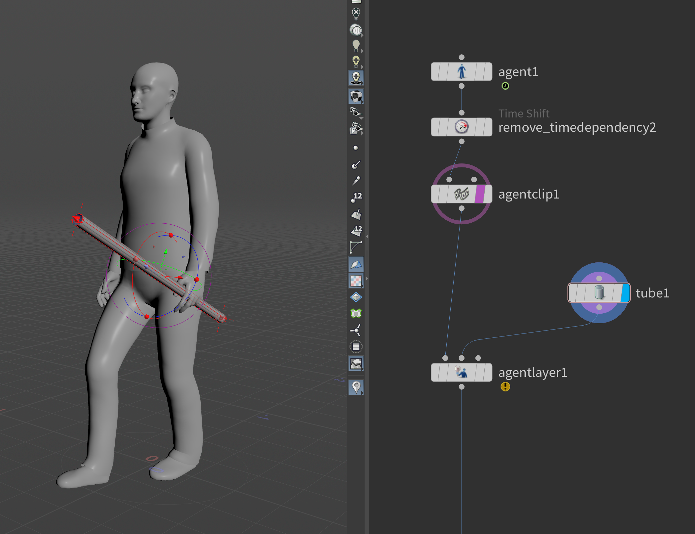Toggle the checkered cube Display Materials icon
The height and width of the screenshot is (534, 695).
(x=356, y=97)
